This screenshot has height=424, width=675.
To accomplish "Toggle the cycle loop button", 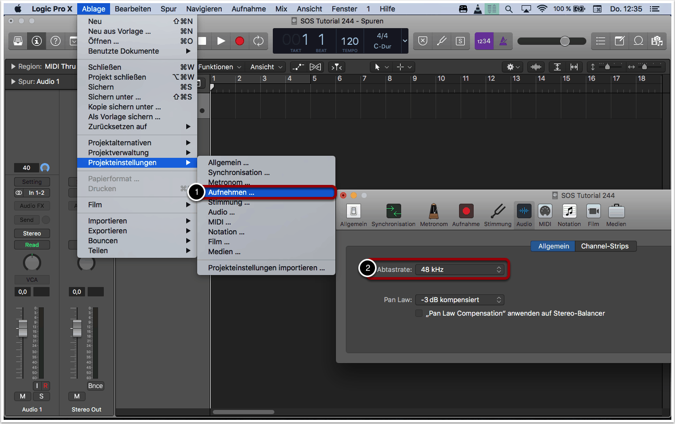I will 258,41.
